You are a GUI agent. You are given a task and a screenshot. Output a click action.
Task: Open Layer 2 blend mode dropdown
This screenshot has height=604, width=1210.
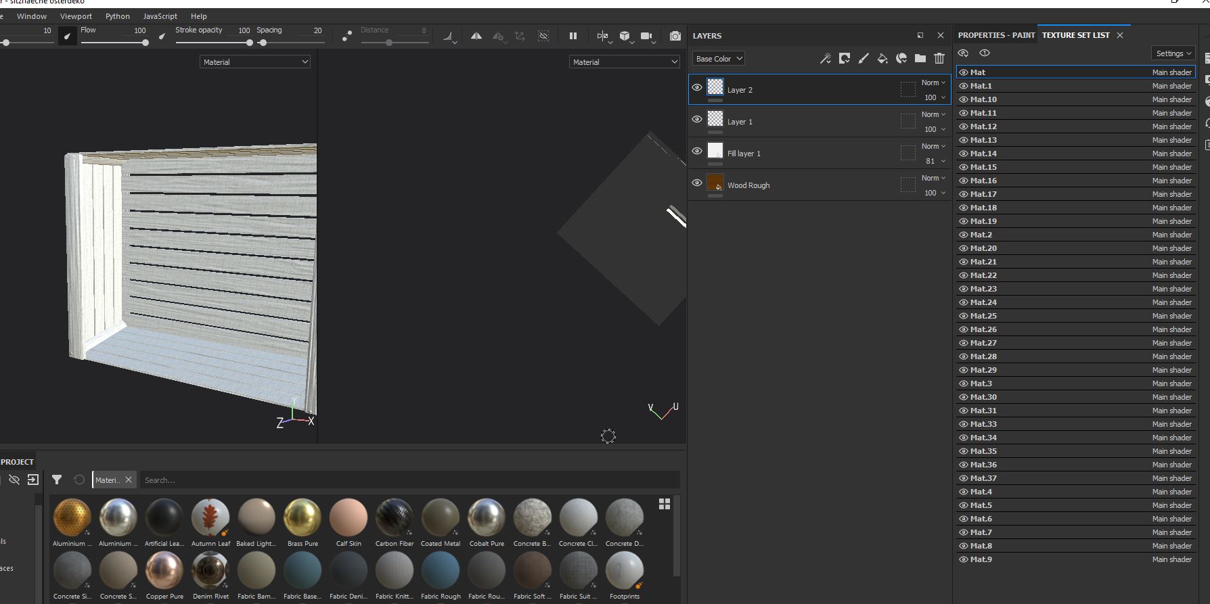point(933,83)
